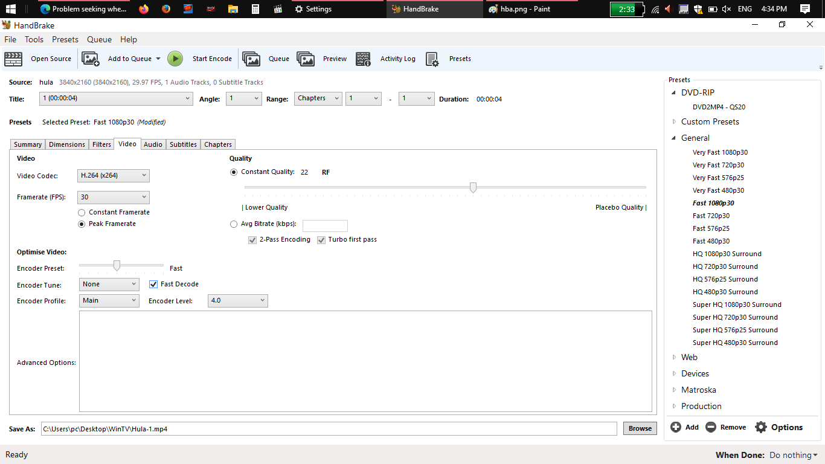Click the Options gear icon in presets panel

[761, 427]
